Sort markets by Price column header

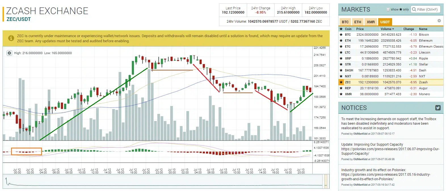360,29
